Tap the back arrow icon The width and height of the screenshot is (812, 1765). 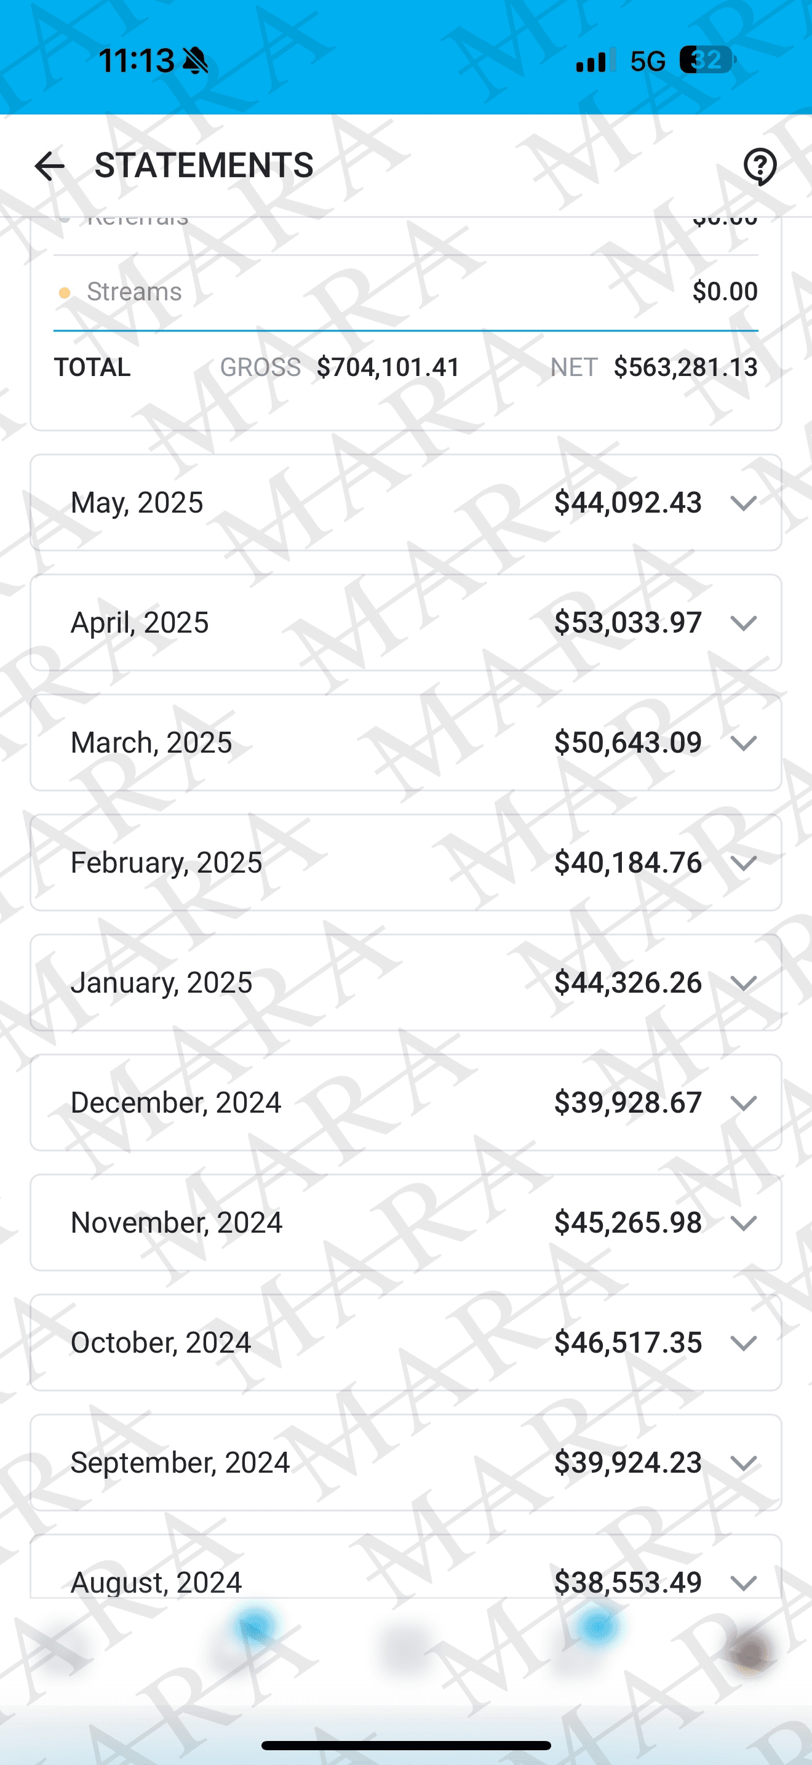49,167
